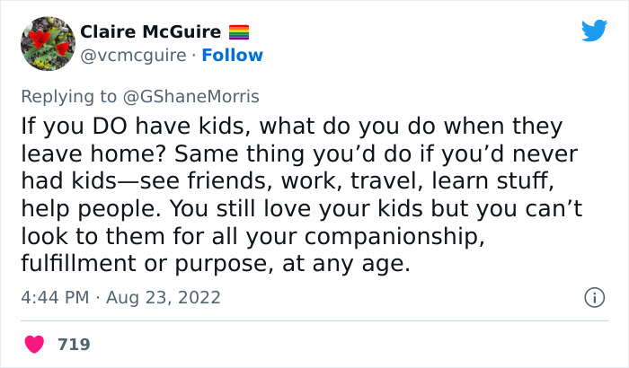Like the tweet with the heart icon

[x=35, y=344]
